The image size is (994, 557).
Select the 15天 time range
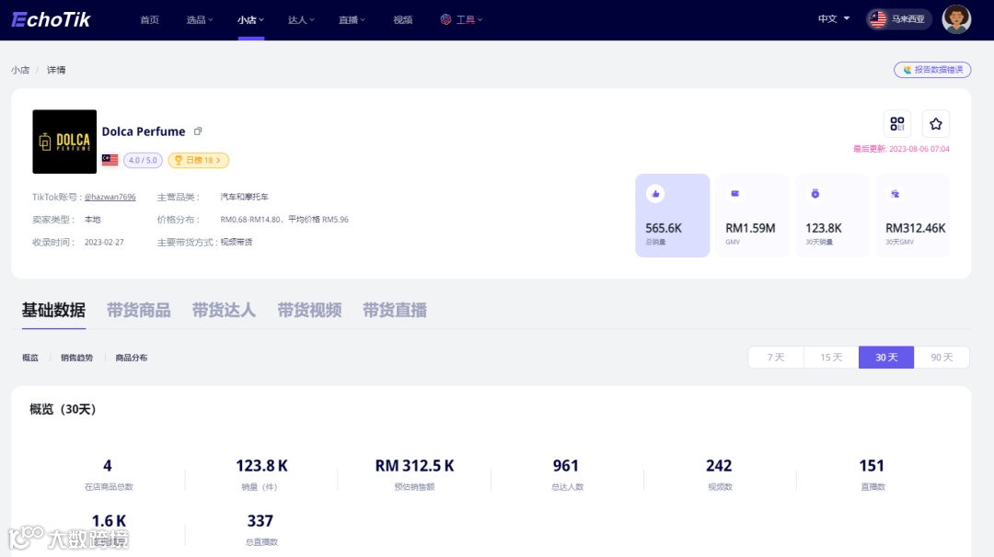[831, 358]
